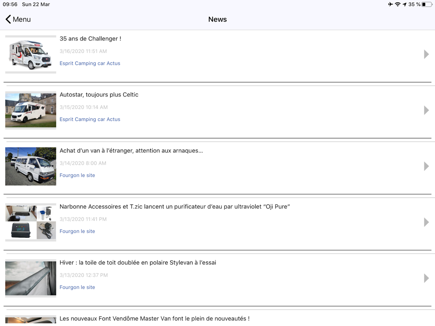
Task: Tap the Wi-Fi status icon
Action: click(x=398, y=4)
